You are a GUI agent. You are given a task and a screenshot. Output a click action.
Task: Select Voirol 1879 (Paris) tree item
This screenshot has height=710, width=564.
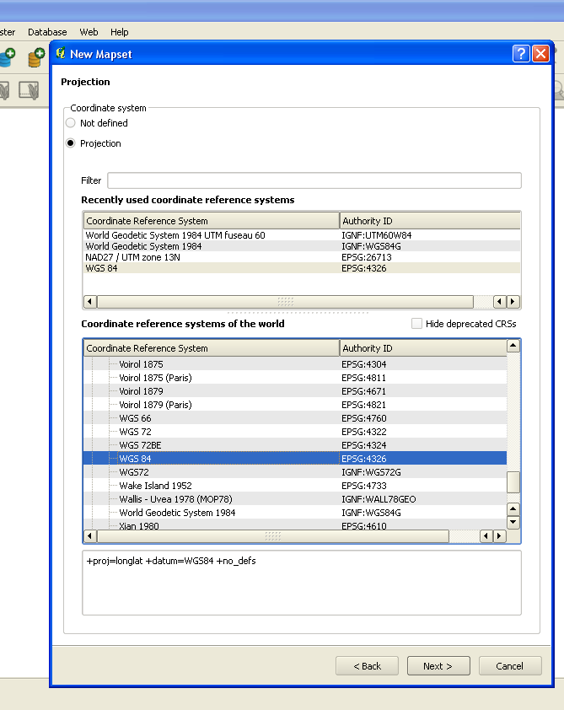pyautogui.click(x=155, y=405)
